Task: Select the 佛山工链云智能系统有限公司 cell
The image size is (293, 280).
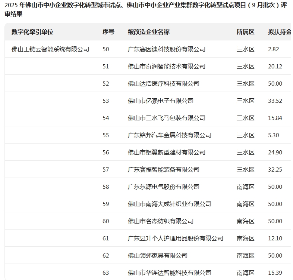Action: click(50, 49)
